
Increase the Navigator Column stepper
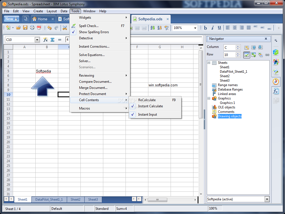pos(238,46)
